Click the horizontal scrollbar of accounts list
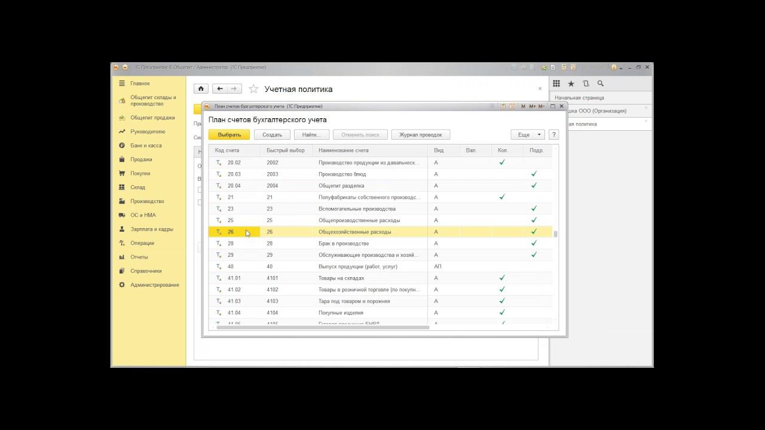 click(323, 327)
